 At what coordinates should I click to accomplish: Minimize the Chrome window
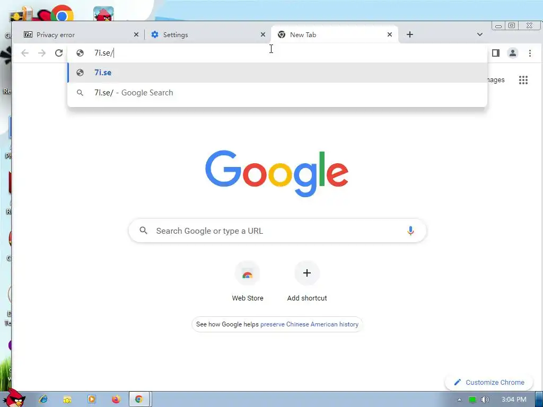pos(498,26)
